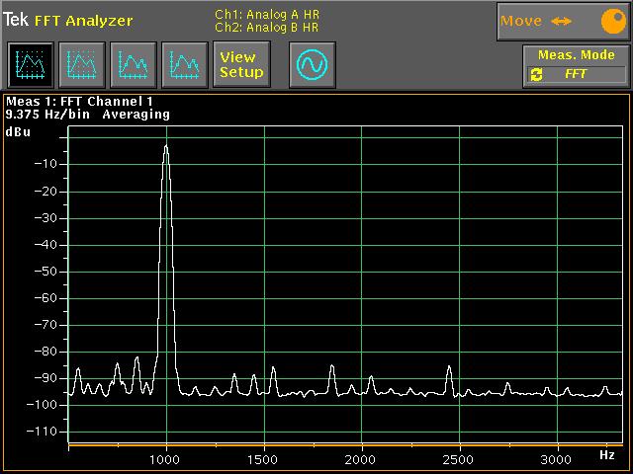
Task: Click the spectrum peak at 1000 Hz
Action: [166, 148]
